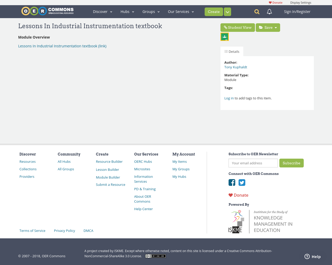The height and width of the screenshot is (265, 332).
Task: Expand the Discover dropdown menu
Action: (x=102, y=11)
